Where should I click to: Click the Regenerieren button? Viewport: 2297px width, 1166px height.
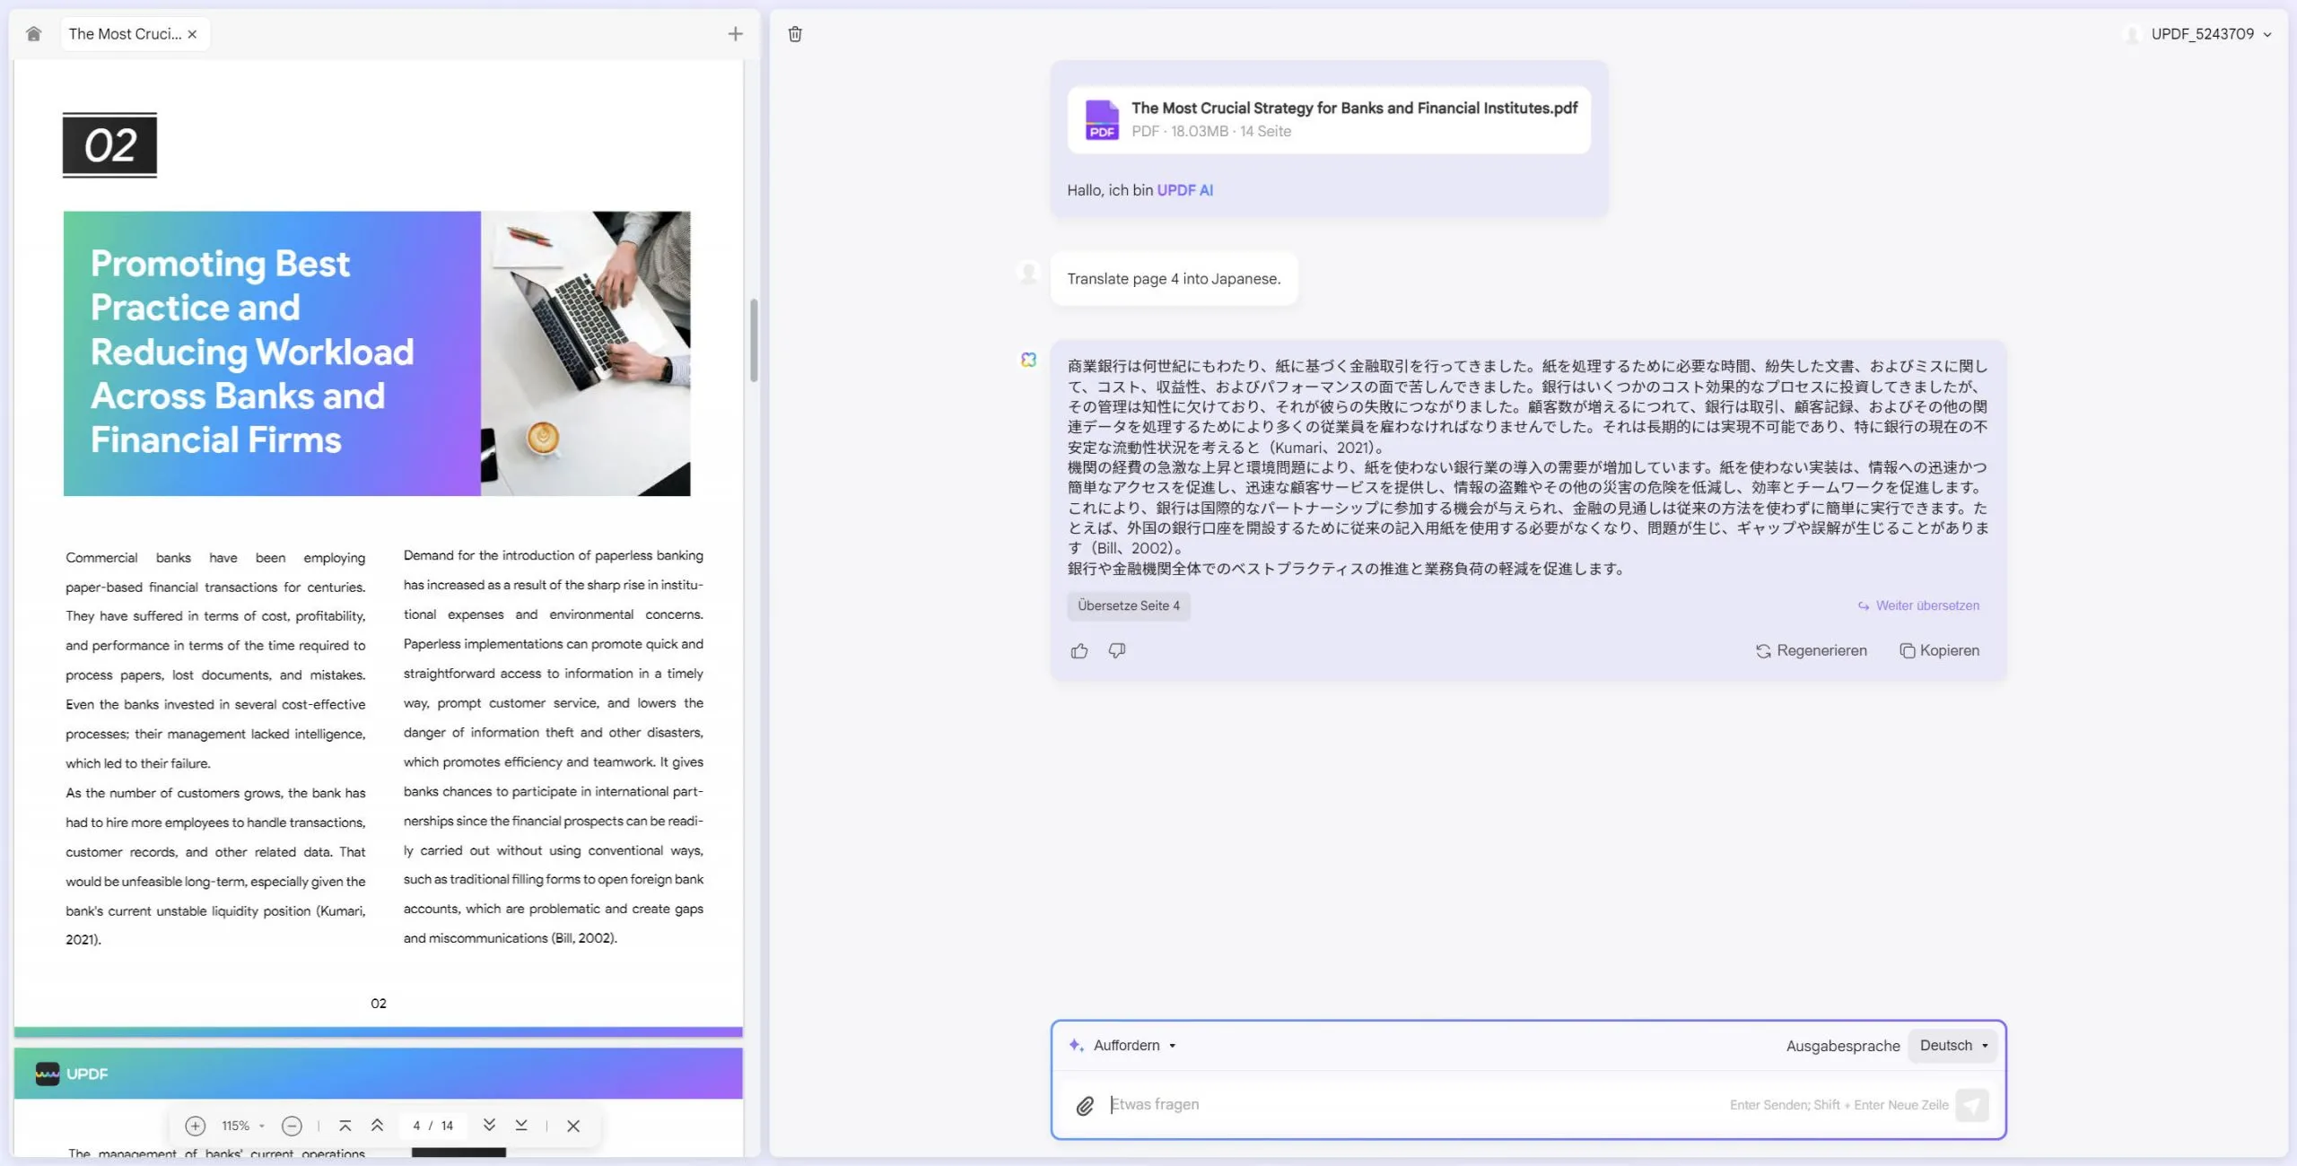pos(1812,651)
